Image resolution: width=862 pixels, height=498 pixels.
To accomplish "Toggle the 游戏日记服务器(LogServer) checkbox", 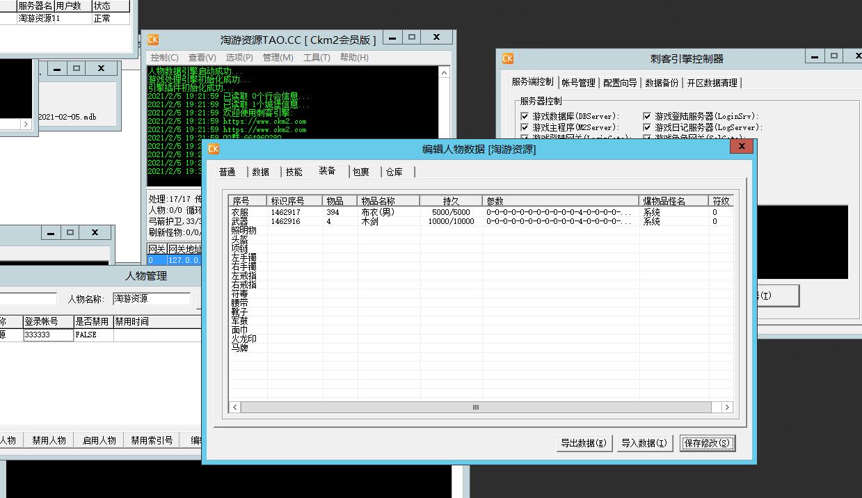I will 647,127.
